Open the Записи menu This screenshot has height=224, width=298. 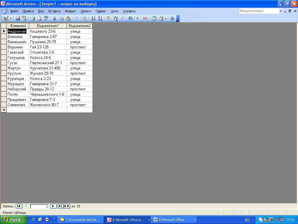pyautogui.click(x=86, y=11)
